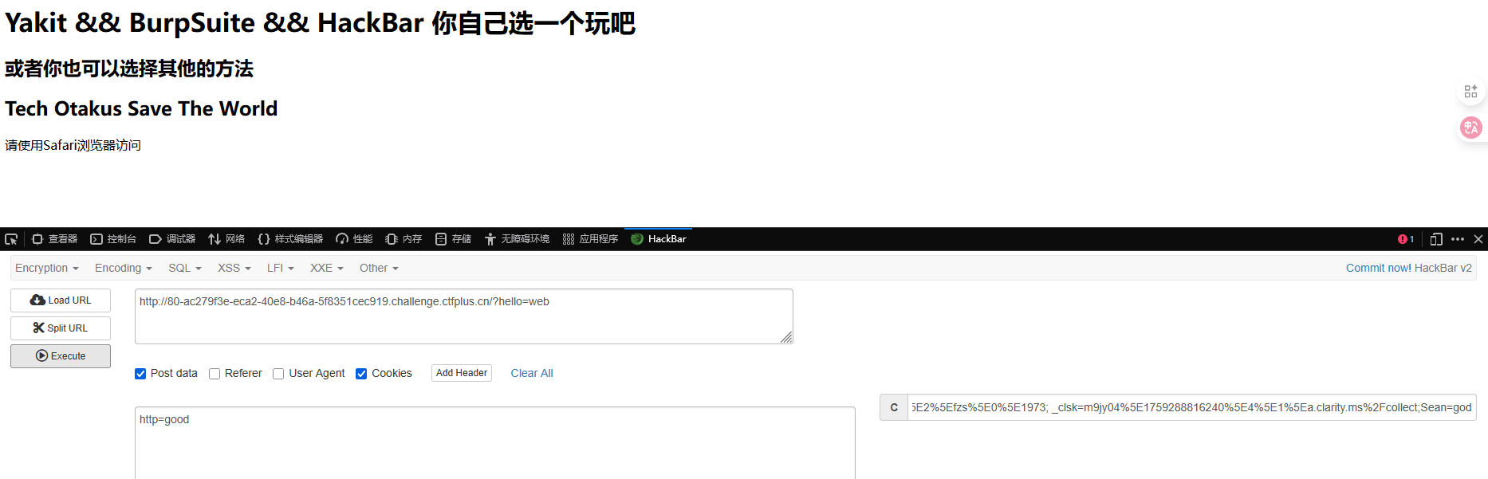This screenshot has height=479, width=1488.
Task: Close the developer tools panel
Action: (1478, 239)
